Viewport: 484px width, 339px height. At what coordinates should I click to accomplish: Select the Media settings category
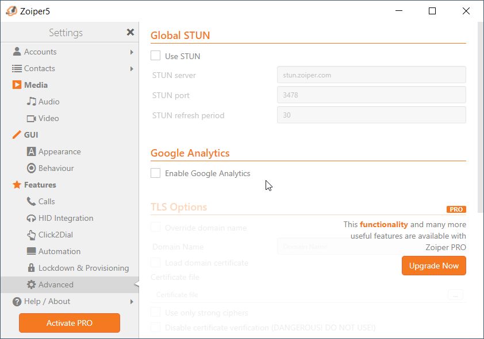click(x=70, y=85)
